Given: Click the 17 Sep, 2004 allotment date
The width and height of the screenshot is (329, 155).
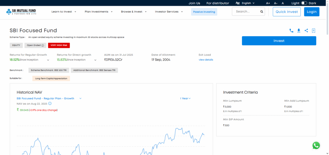Looking at the screenshot, I should click(161, 60).
